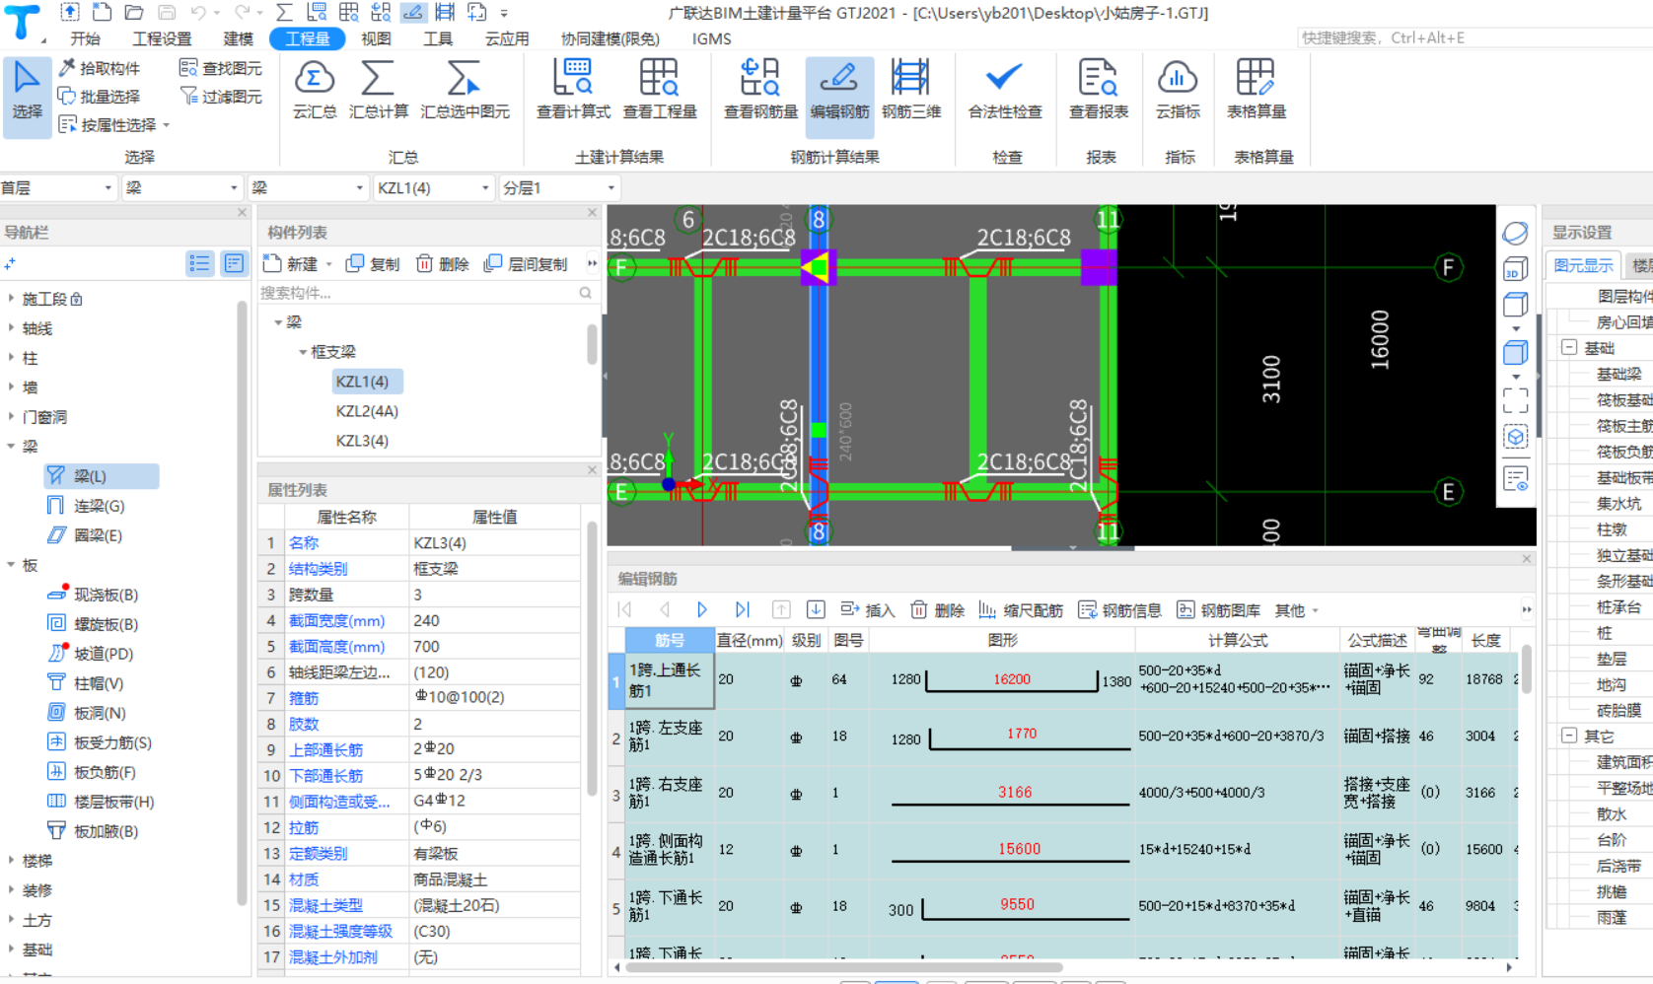Toggle the navigation bar list view icon

pyautogui.click(x=200, y=263)
